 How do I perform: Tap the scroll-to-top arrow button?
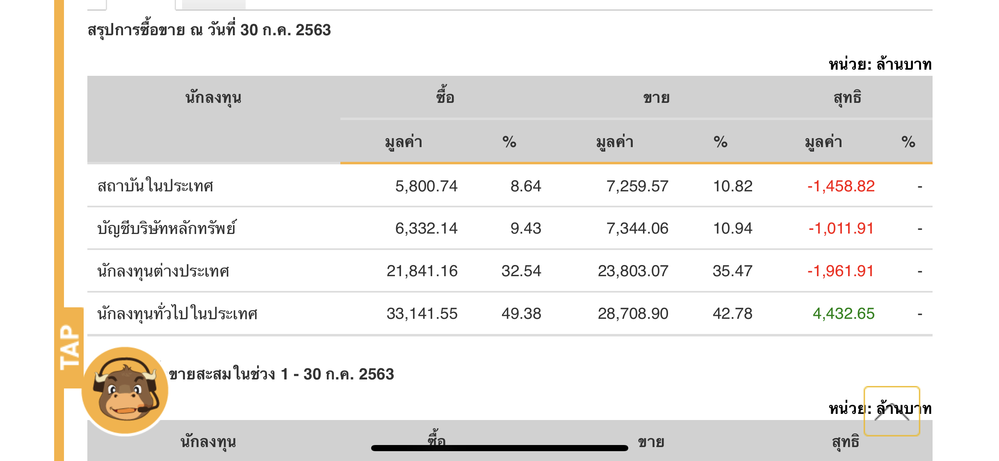892,411
